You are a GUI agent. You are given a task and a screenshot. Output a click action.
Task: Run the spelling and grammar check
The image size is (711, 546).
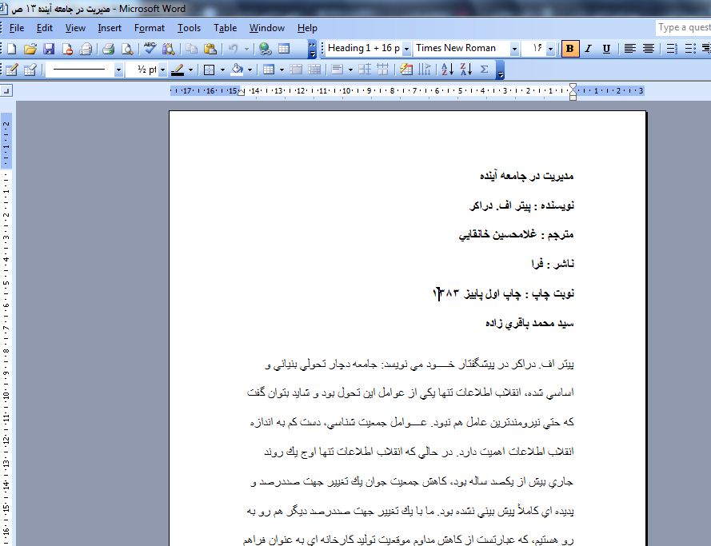point(150,49)
